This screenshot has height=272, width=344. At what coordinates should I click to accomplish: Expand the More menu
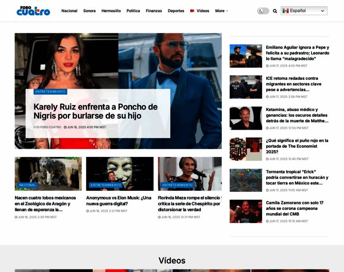tap(222, 11)
